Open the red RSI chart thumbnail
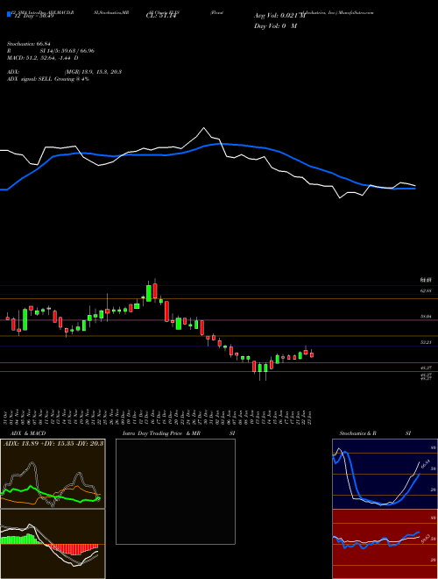 click(385, 544)
